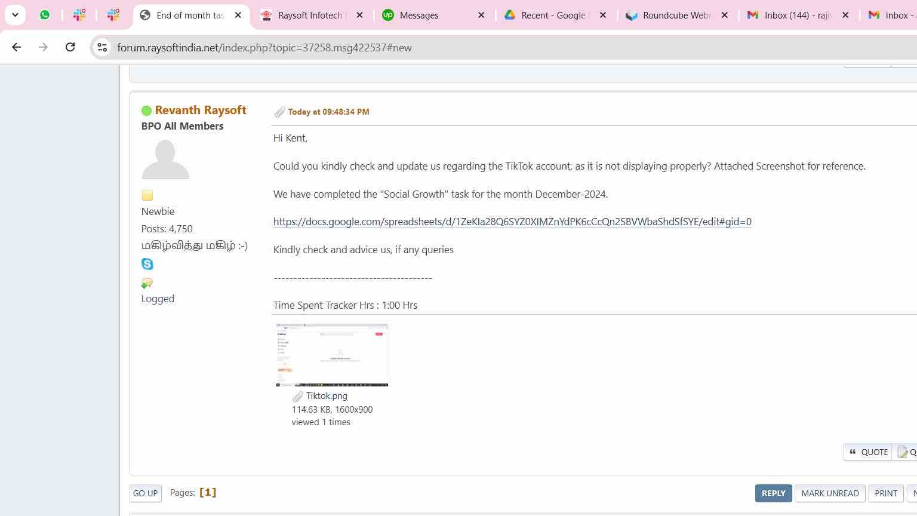Click the paperclip icon next to Tiktok.png
The image size is (917, 516).
297,397
